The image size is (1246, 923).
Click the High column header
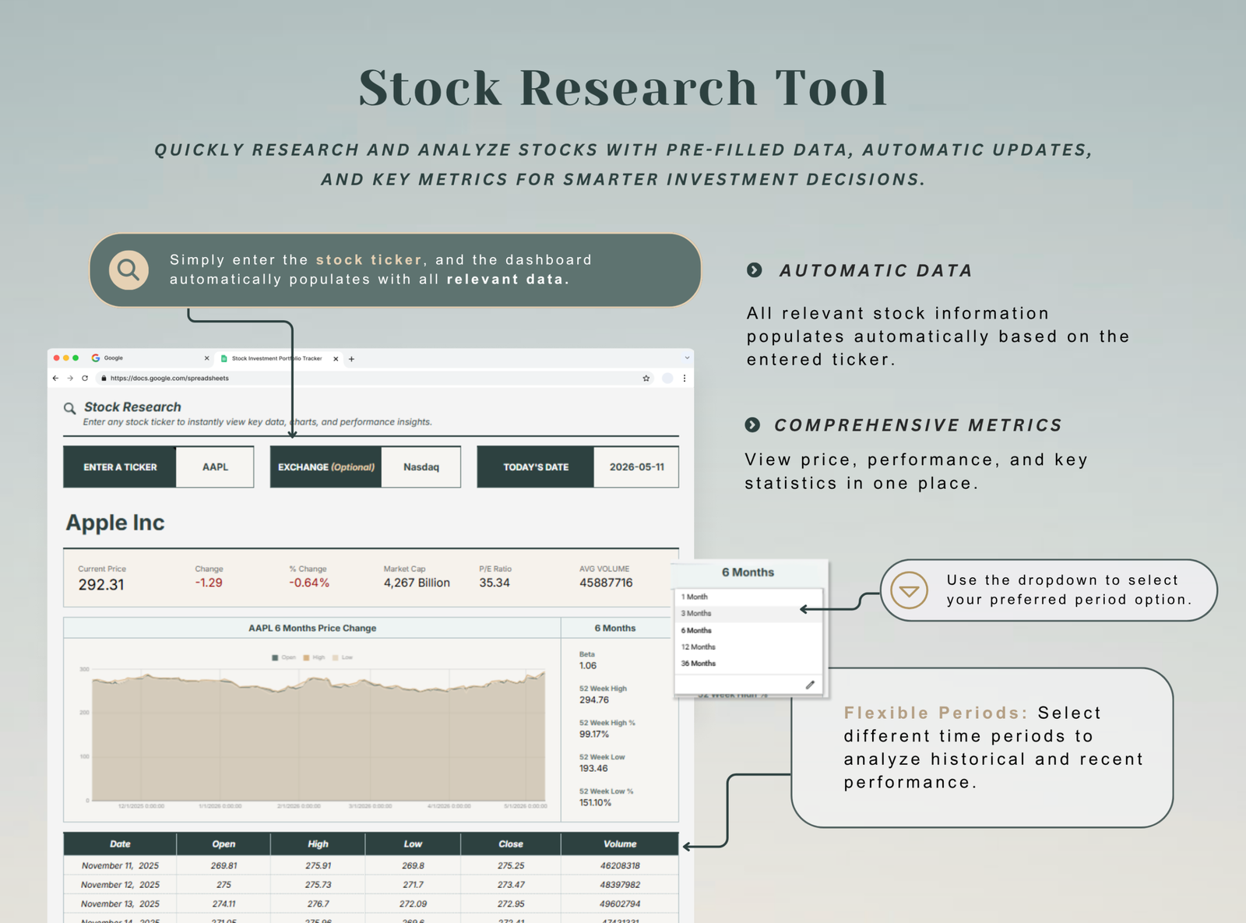[318, 844]
